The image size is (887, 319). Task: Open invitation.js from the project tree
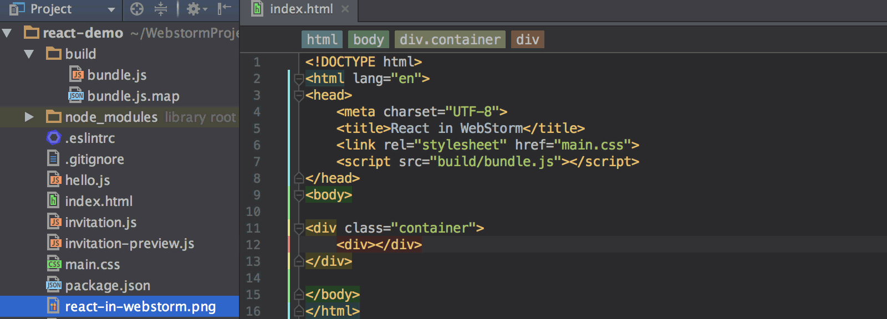pos(101,223)
